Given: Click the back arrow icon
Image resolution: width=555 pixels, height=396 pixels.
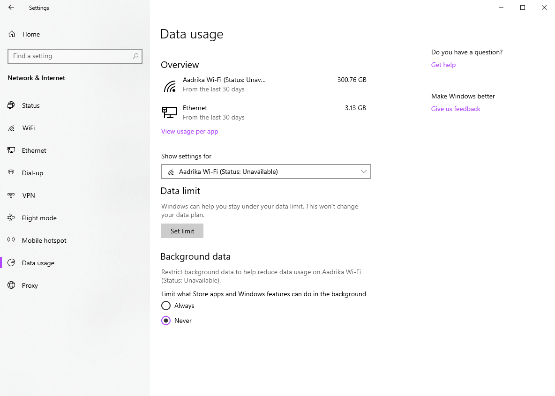Looking at the screenshot, I should pos(11,7).
